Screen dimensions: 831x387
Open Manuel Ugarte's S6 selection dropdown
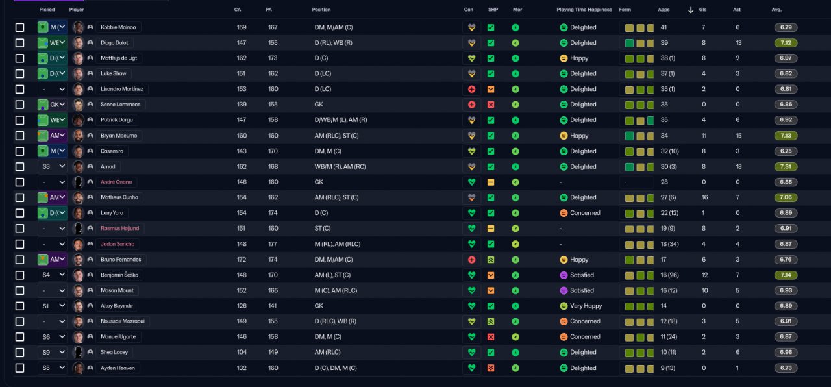point(62,337)
